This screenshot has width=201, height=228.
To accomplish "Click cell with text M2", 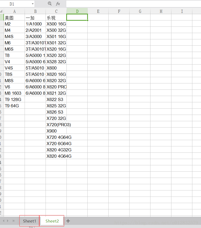I will pos(14,24).
